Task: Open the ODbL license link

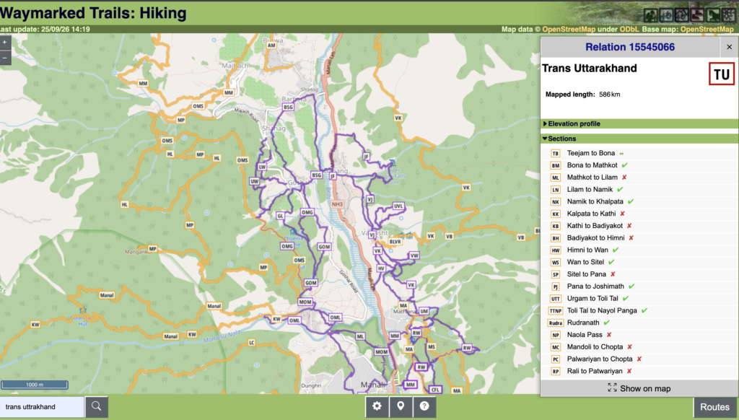Action: 629,29
